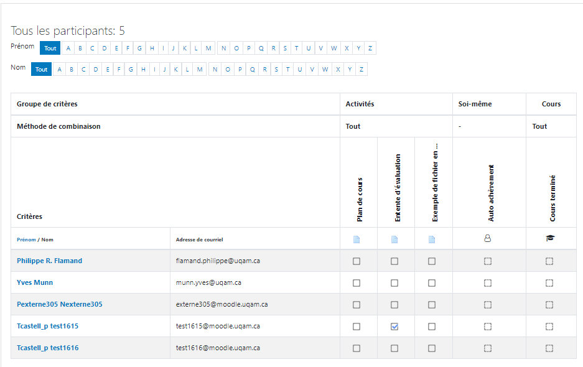Toggle Plan de cours checkbox for Philippe R. Flamand
The height and width of the screenshot is (367, 583).
(x=357, y=261)
